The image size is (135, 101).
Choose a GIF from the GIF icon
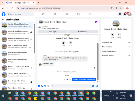point(48,86)
